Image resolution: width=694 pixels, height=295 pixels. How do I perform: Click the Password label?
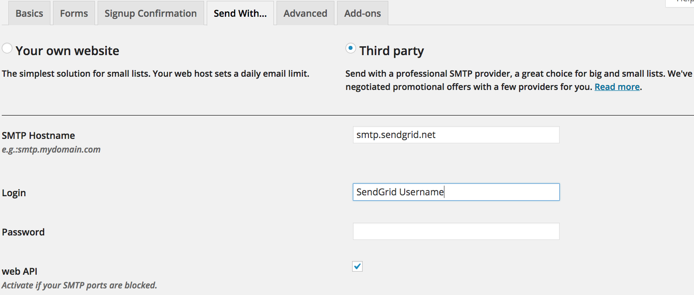pyautogui.click(x=23, y=232)
